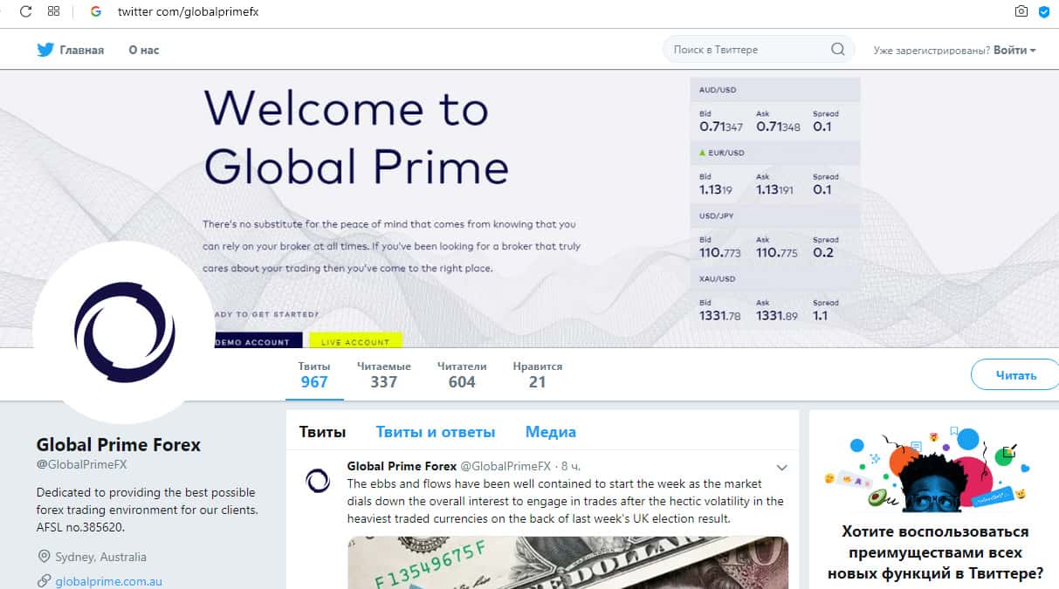Viewport: 1059px width, 589px height.
Task: Switch to the Твиты timeline tab
Action: pyautogui.click(x=322, y=432)
